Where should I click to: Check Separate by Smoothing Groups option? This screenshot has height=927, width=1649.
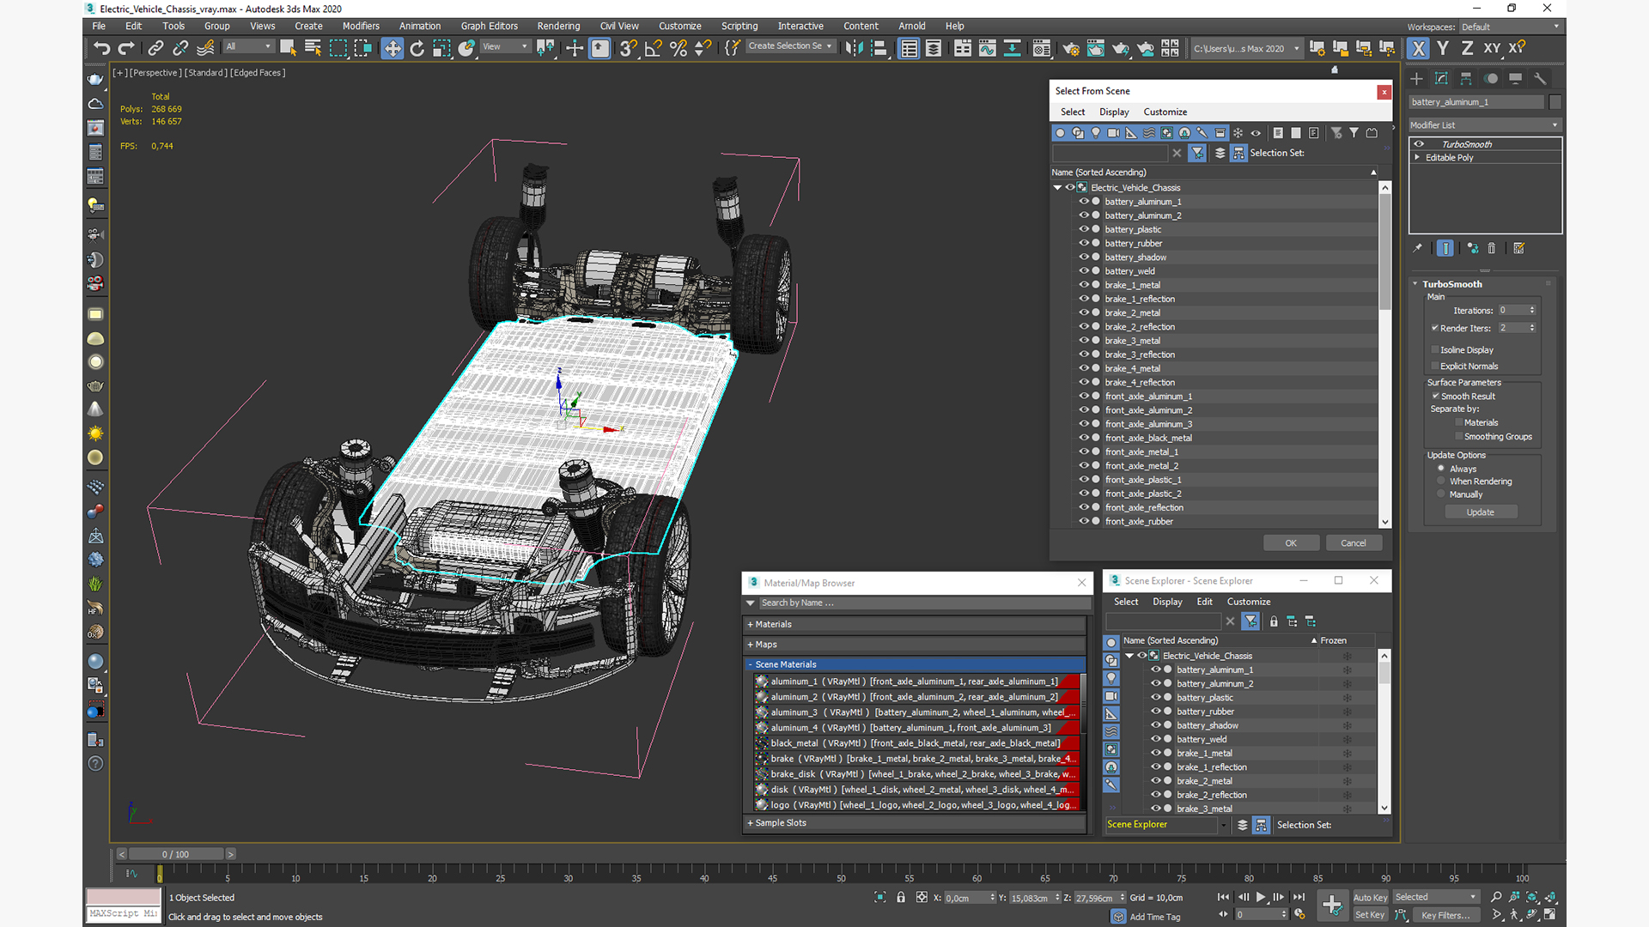click(1459, 436)
